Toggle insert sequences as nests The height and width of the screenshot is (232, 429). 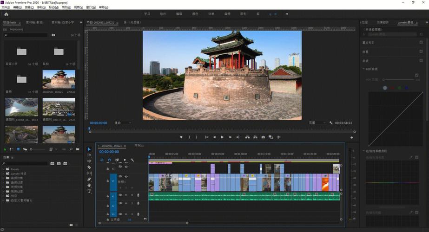tap(102, 160)
